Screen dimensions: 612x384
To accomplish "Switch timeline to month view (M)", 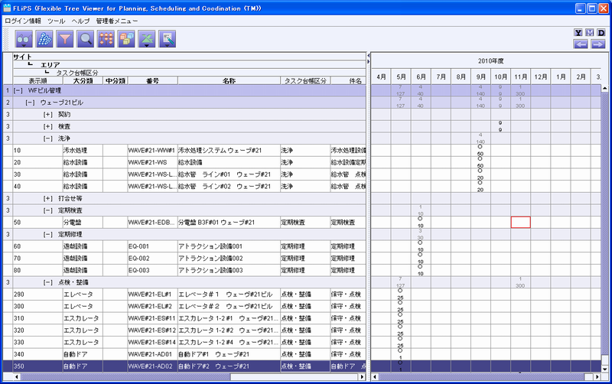I will (x=589, y=33).
